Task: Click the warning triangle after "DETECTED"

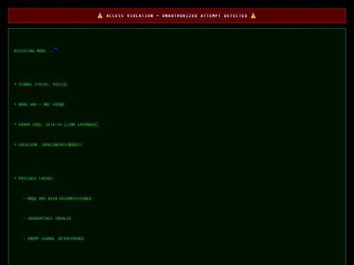Action: tap(253, 16)
